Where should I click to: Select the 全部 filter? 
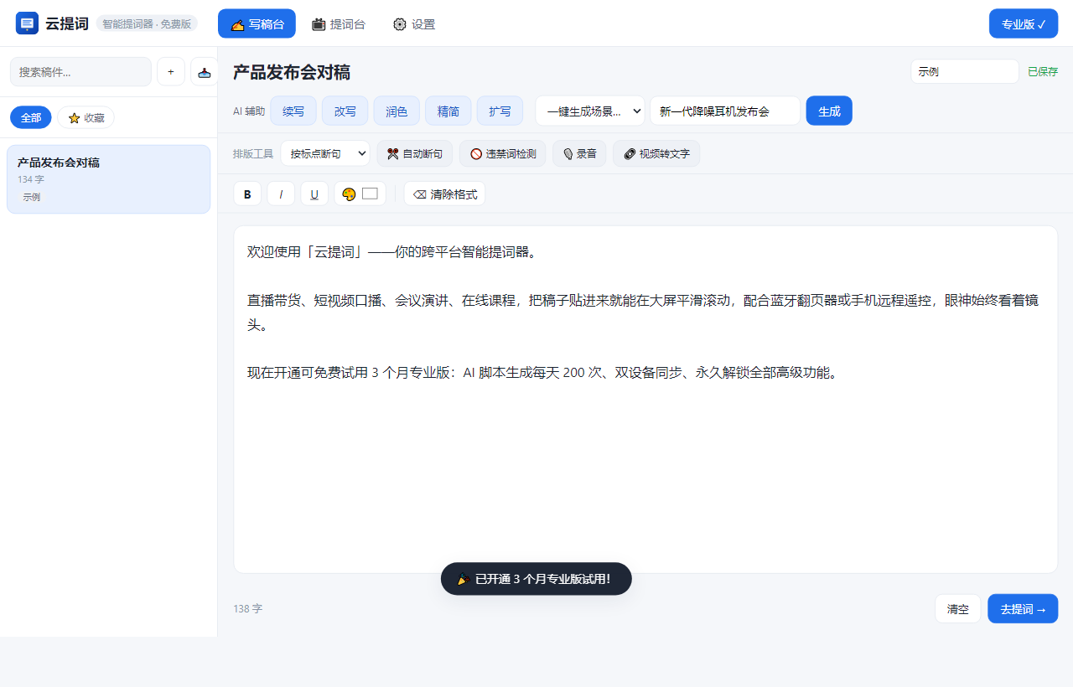31,117
